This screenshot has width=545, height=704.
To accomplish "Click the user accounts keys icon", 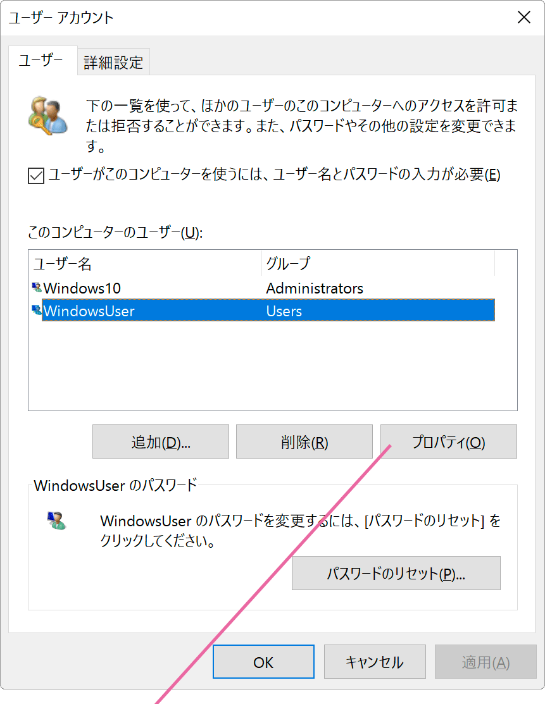I will [48, 115].
